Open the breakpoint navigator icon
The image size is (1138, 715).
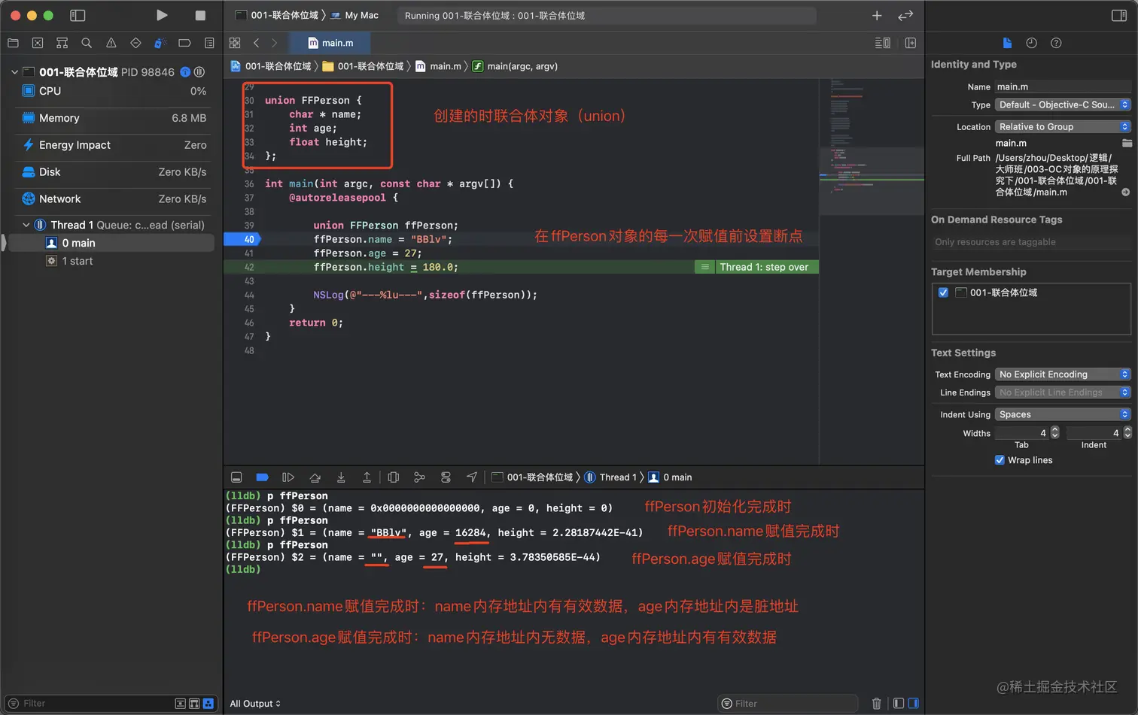click(x=184, y=43)
